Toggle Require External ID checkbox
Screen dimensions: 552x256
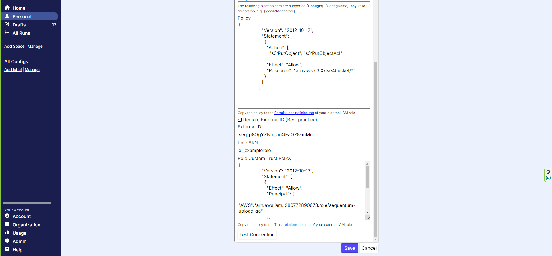[240, 120]
